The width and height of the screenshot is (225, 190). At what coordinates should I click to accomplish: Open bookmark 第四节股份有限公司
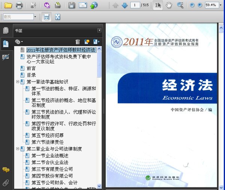pyautogui.click(x=52, y=176)
